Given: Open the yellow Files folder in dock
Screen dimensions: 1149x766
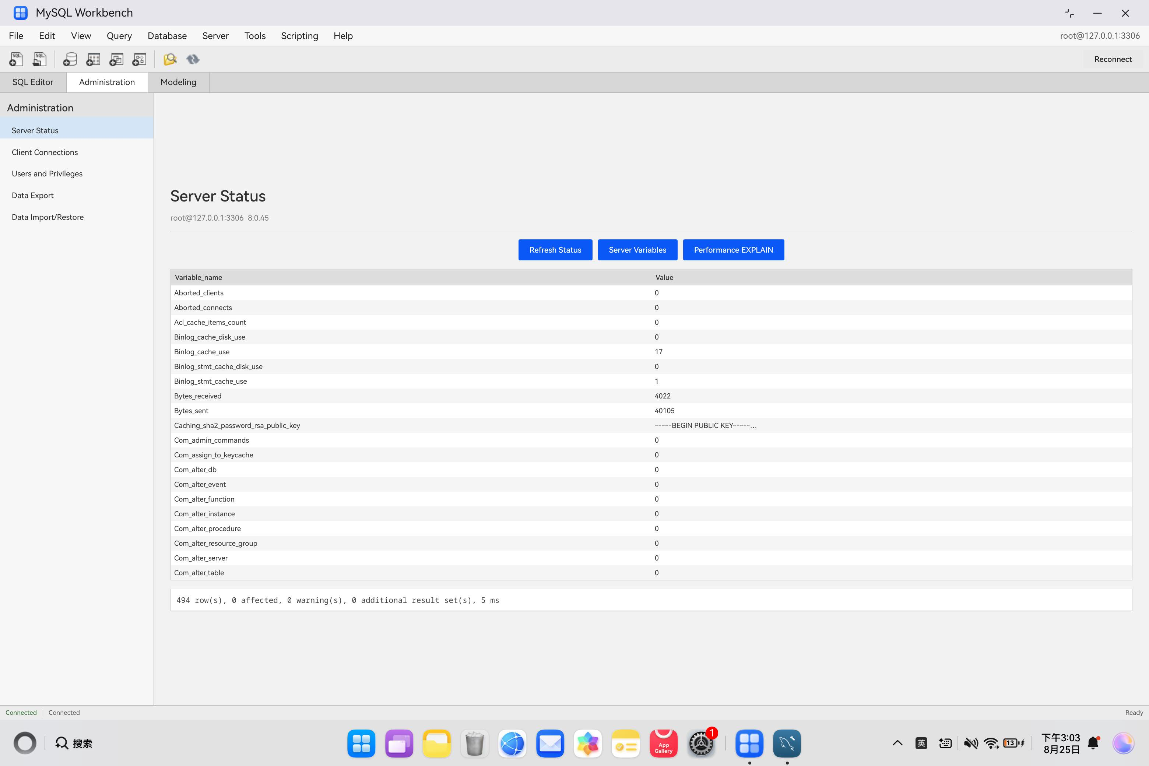Looking at the screenshot, I should (x=437, y=743).
